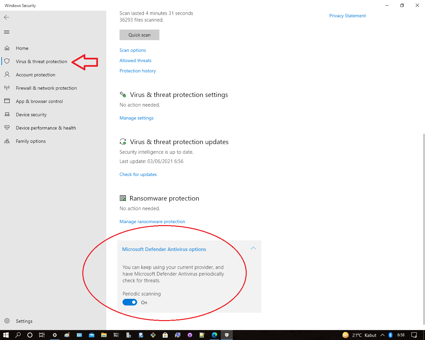
Task: Click the Ransomware protection icon
Action: (x=123, y=198)
